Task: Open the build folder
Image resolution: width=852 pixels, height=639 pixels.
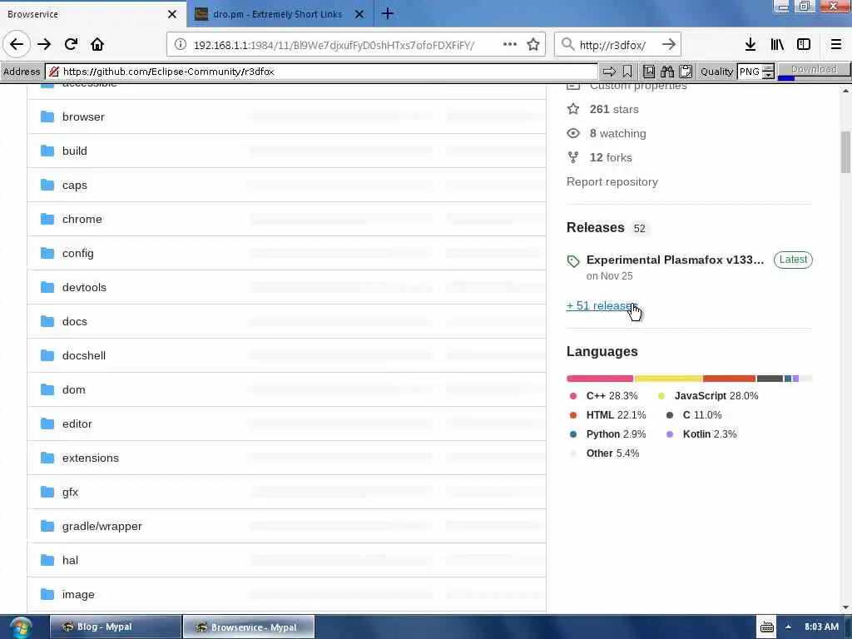Action: (74, 151)
